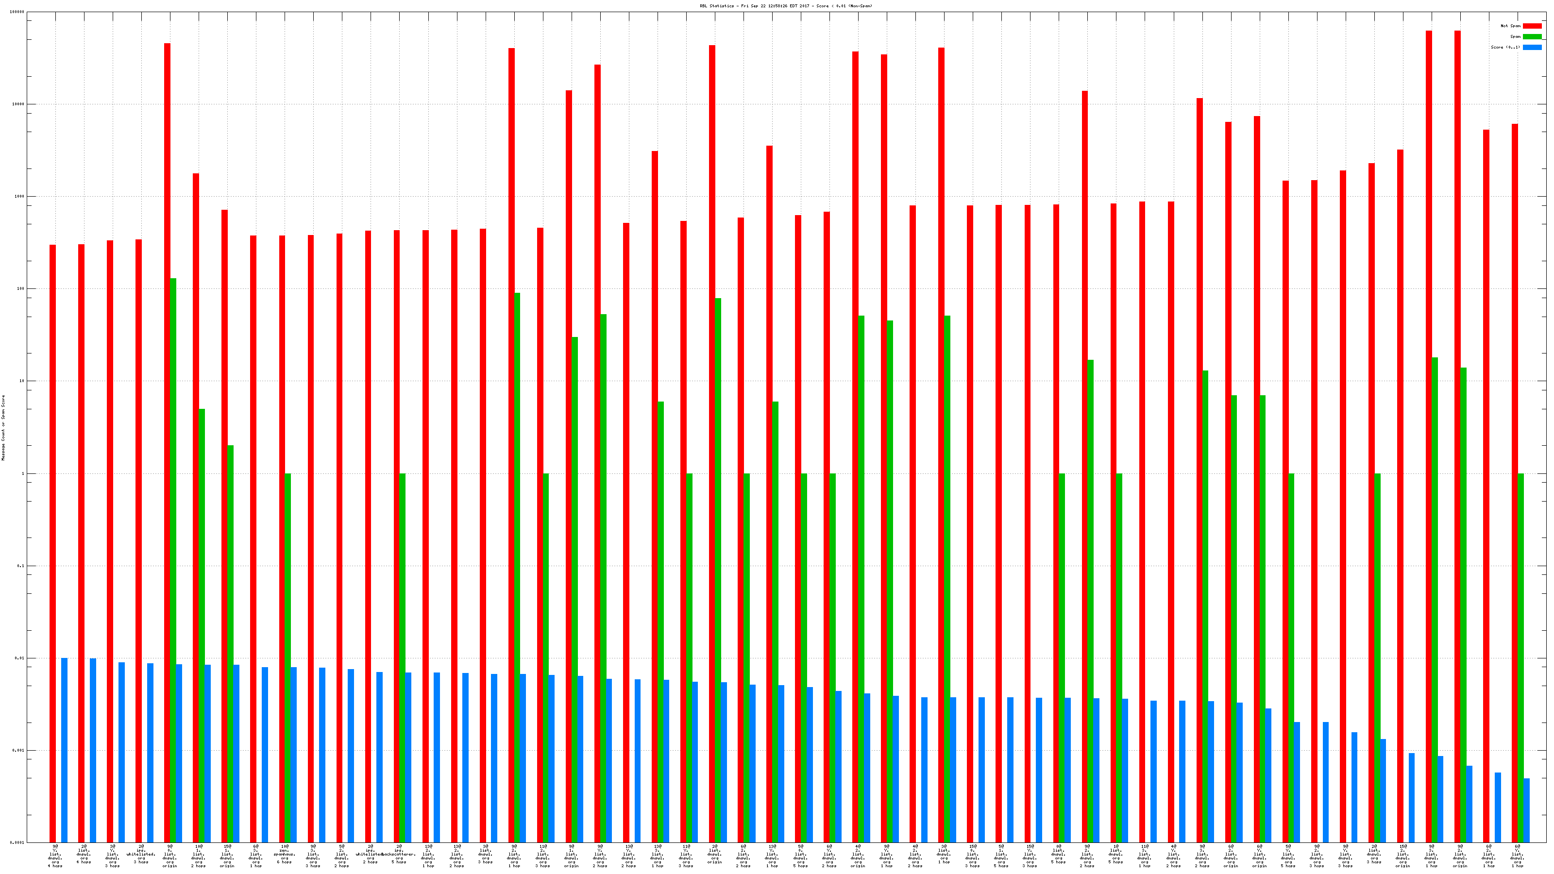The width and height of the screenshot is (1554, 874).
Task: Click the 0.01 y-axis tick label
Action: click(20, 658)
